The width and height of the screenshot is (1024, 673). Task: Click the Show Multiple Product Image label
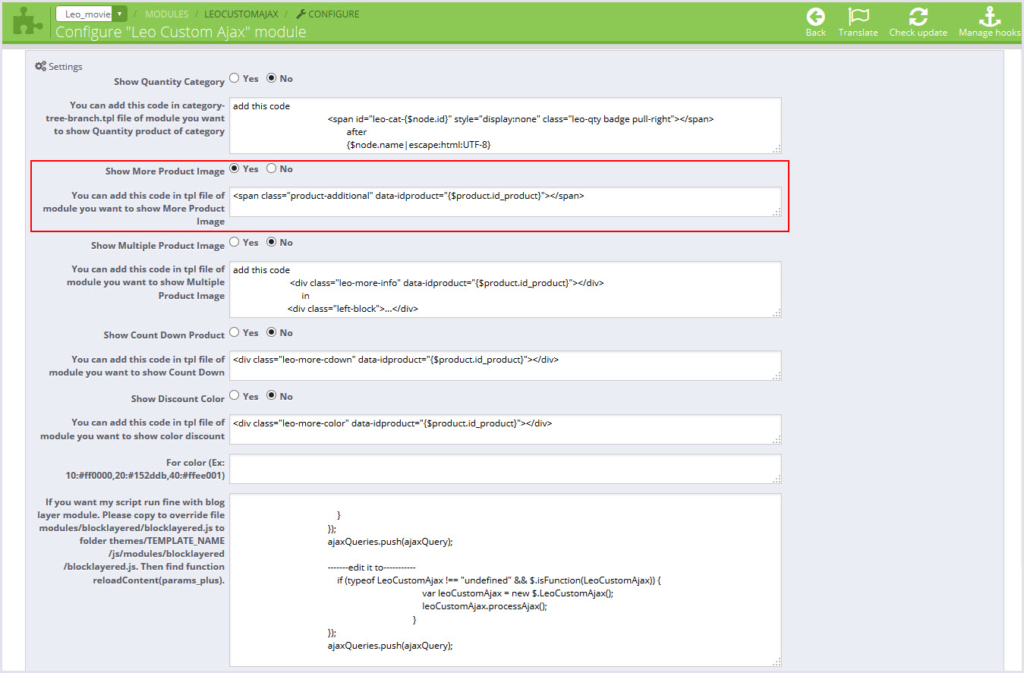158,246
